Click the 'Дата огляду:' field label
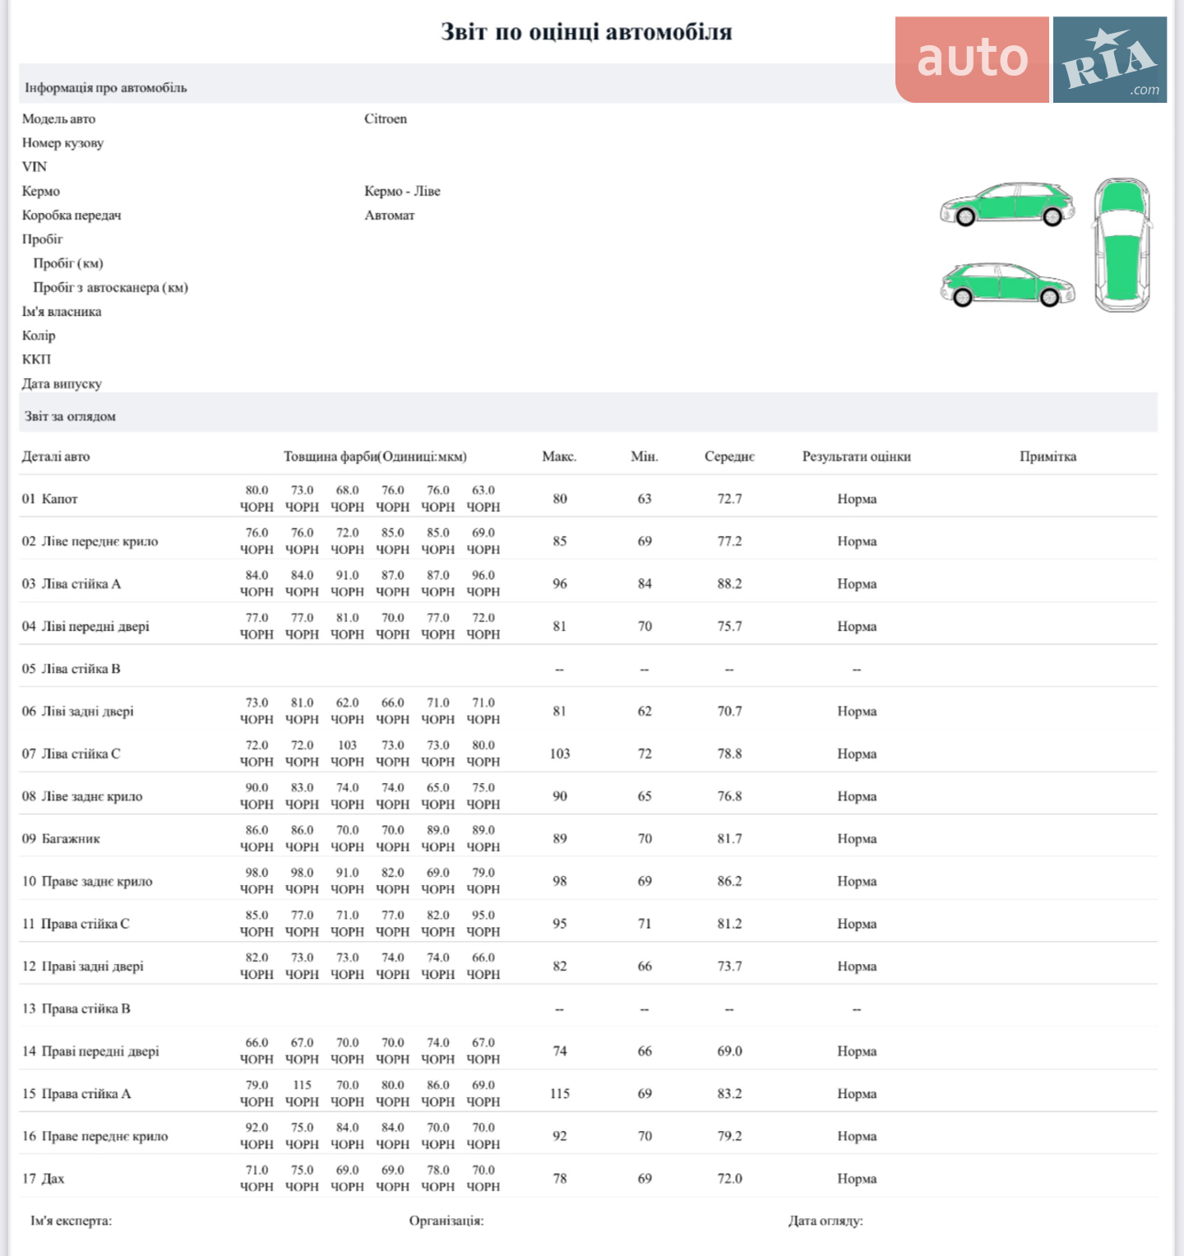The height and width of the screenshot is (1256, 1184). click(x=826, y=1221)
